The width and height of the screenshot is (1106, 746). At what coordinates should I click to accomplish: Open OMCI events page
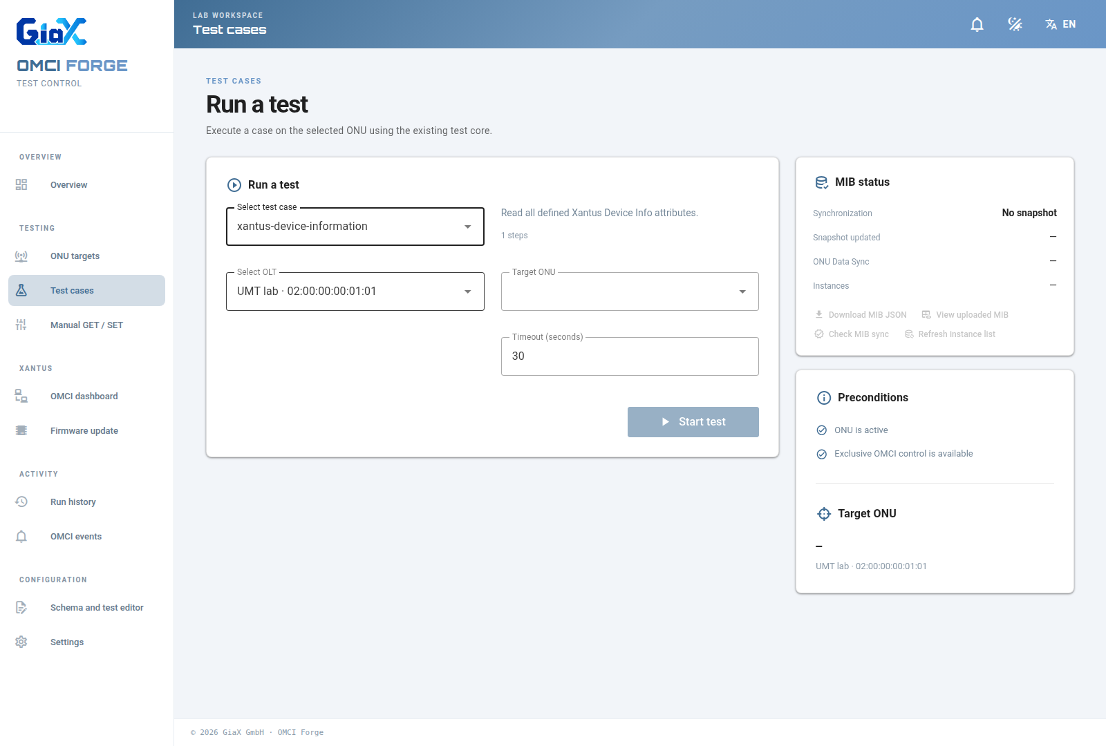pyautogui.click(x=86, y=536)
